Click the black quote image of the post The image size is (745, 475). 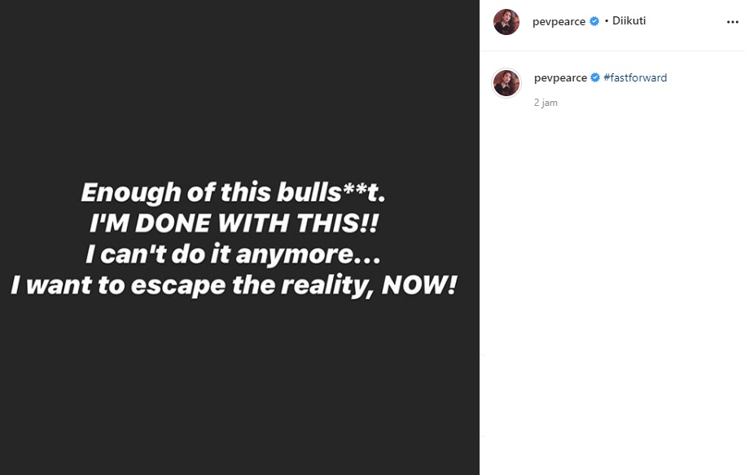pyautogui.click(x=240, y=237)
